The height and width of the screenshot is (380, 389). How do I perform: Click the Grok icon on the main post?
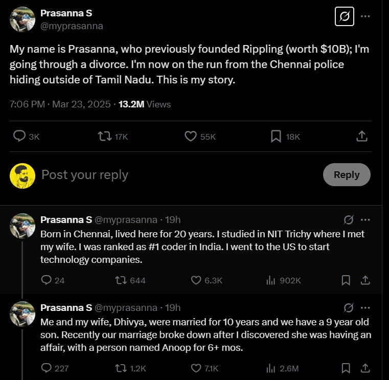(x=345, y=16)
